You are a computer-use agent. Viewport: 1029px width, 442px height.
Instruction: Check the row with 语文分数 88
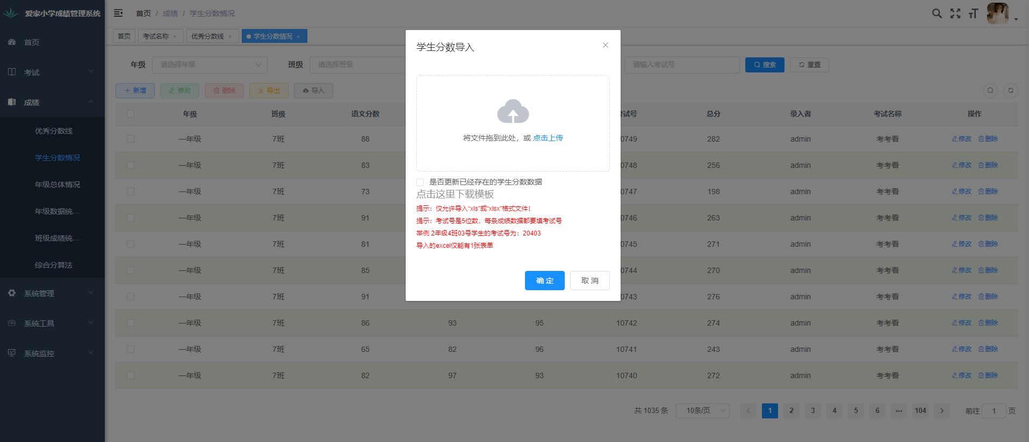tap(131, 139)
